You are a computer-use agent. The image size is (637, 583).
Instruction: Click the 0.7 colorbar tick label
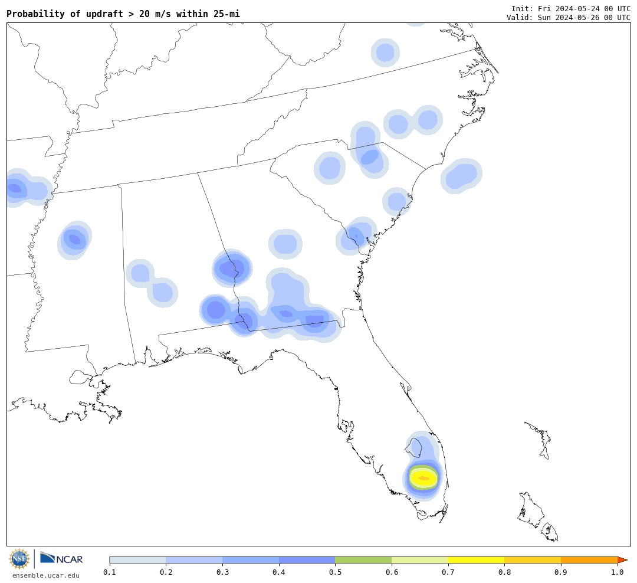(x=448, y=572)
